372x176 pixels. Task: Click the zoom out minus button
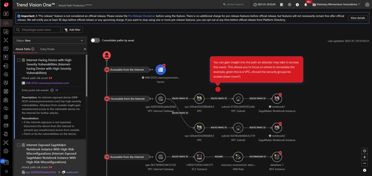click(x=364, y=163)
